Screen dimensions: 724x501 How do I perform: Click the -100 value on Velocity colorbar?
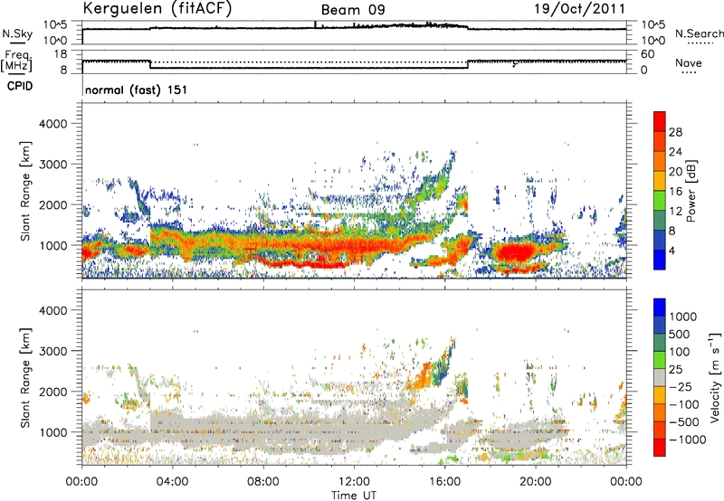click(x=684, y=404)
